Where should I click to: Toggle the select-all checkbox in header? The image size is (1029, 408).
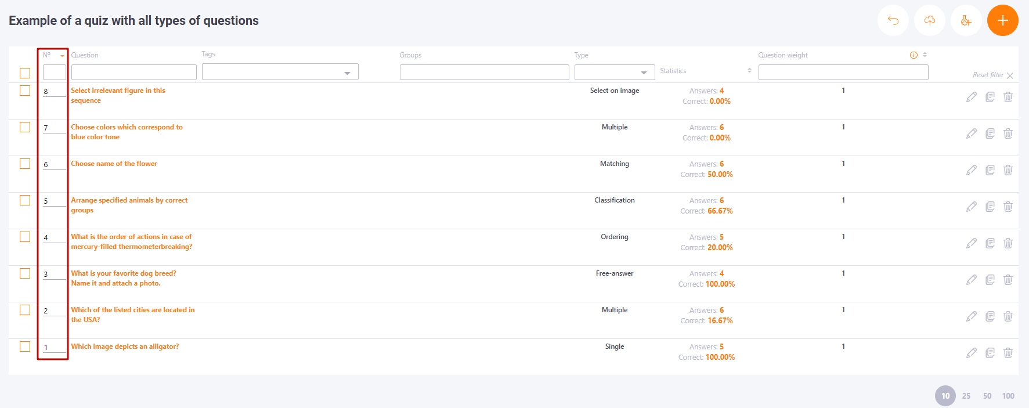tap(25, 73)
